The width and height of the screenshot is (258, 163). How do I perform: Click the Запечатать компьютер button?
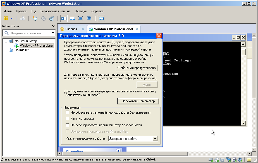pyautogui.click(x=138, y=101)
